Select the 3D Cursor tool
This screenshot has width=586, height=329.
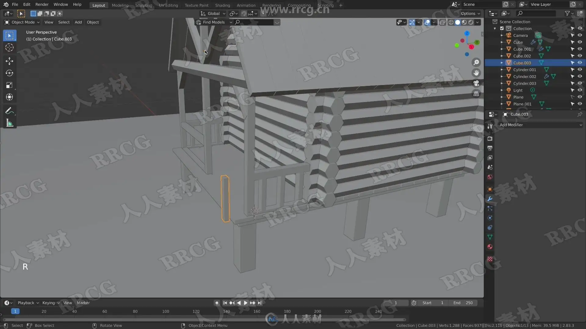[x=9, y=48]
